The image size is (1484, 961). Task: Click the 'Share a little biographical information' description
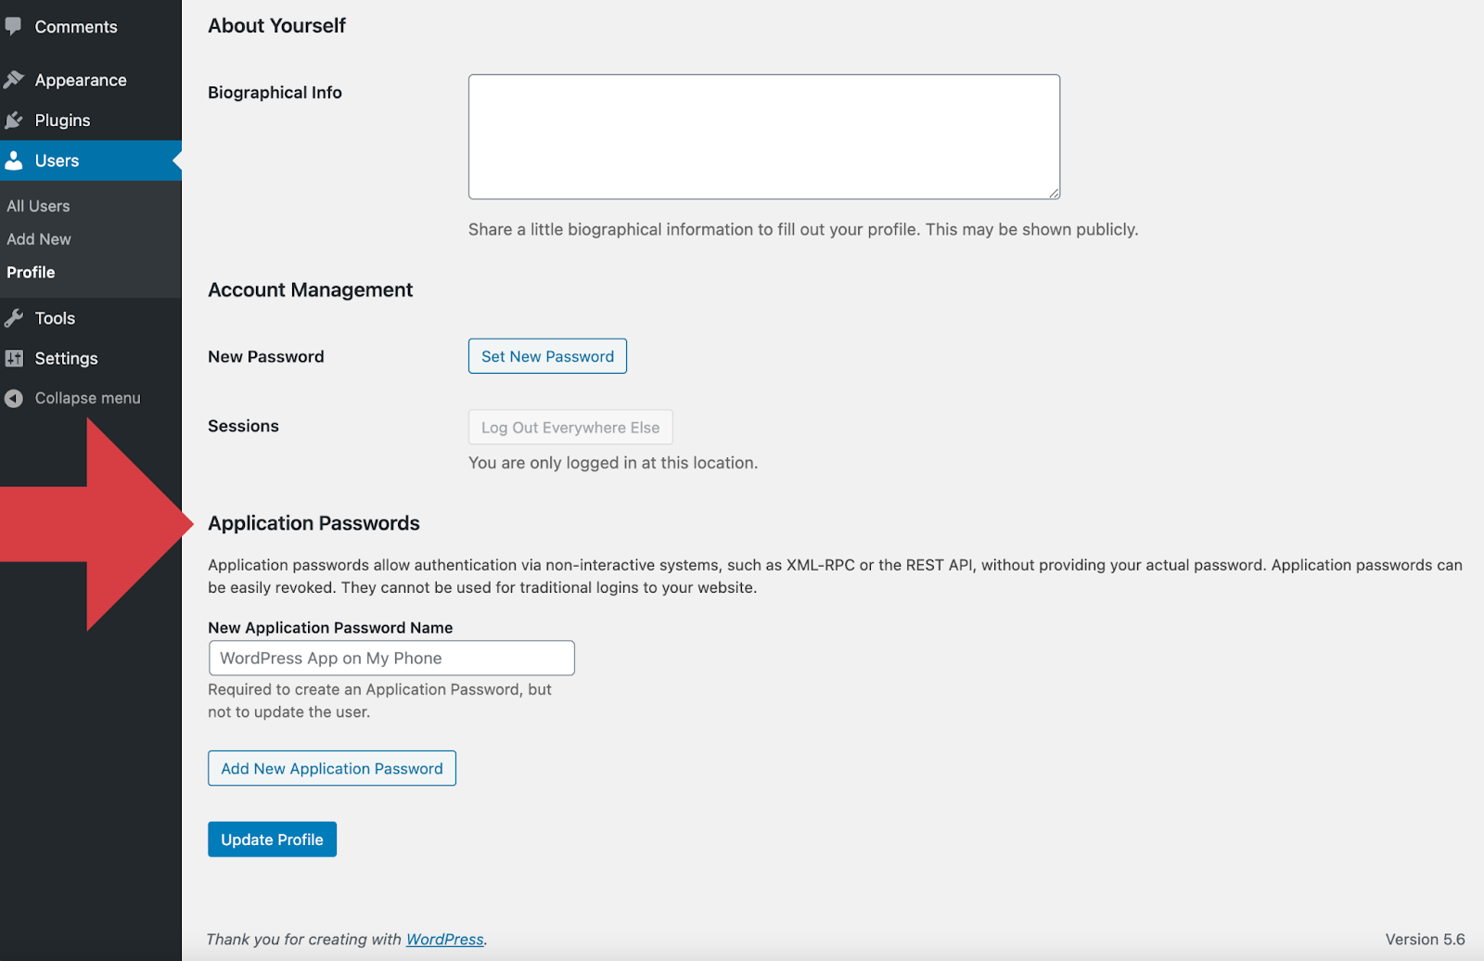coord(803,229)
